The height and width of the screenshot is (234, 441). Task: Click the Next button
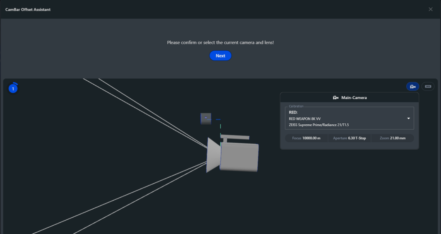click(220, 56)
